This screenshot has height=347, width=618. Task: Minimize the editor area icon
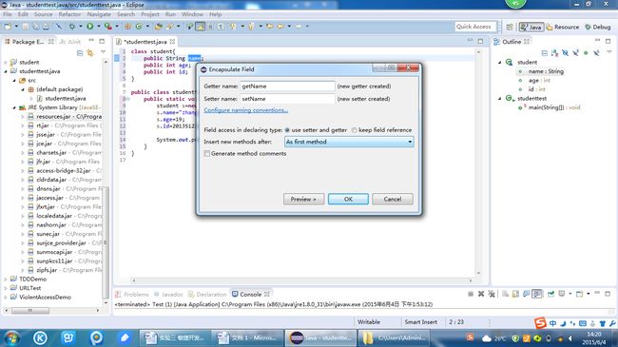click(x=470, y=41)
